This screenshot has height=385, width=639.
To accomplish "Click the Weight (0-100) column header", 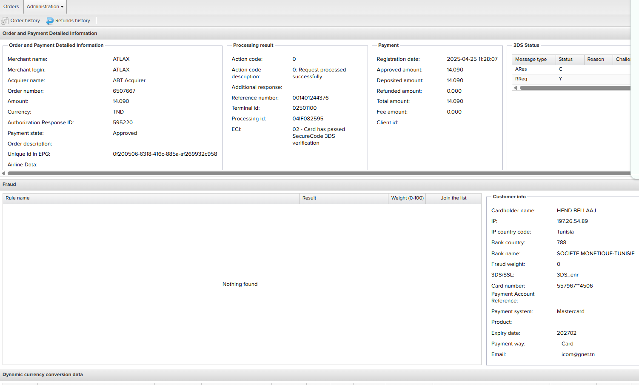I will coord(407,198).
